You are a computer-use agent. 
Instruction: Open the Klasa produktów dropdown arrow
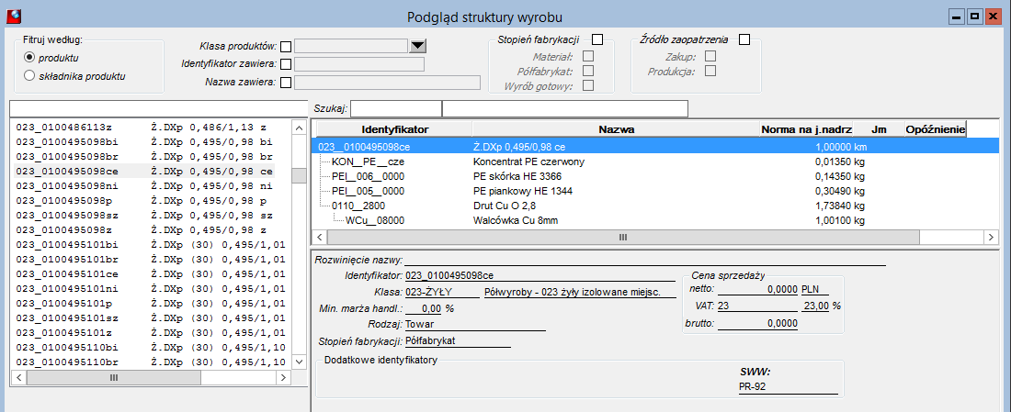click(x=419, y=46)
